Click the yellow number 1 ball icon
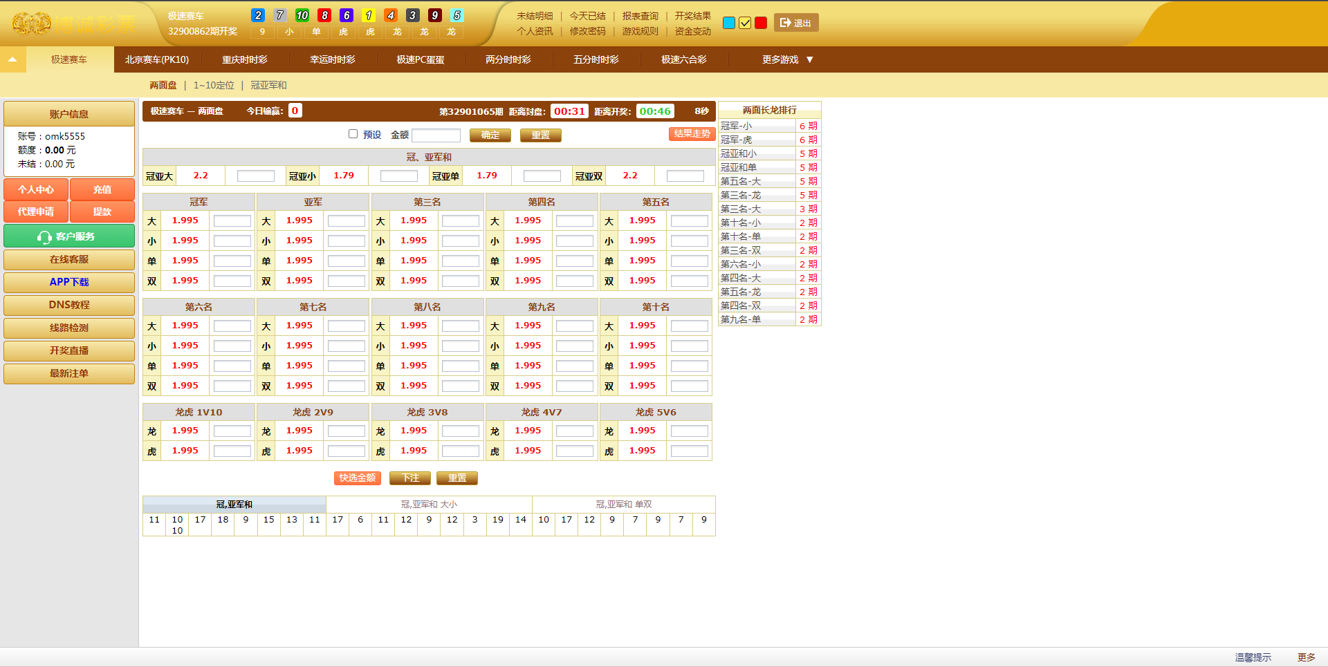This screenshot has height=667, width=1328. click(x=369, y=15)
